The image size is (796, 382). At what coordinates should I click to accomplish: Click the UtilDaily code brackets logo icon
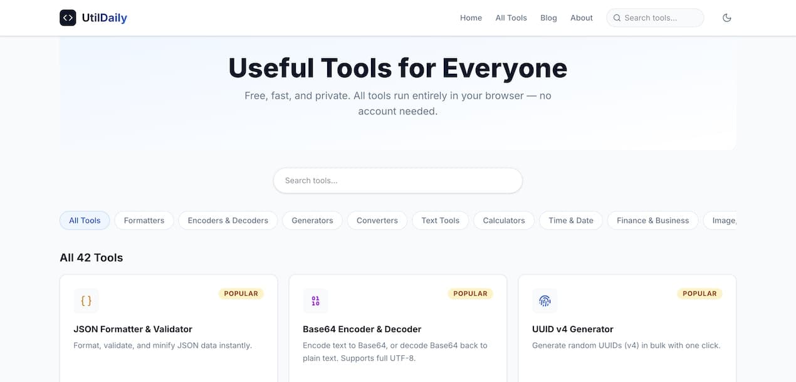click(68, 18)
